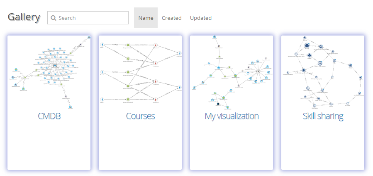Select the Courses graph preview thumbnail
This screenshot has width=373, height=176.
(x=140, y=72)
